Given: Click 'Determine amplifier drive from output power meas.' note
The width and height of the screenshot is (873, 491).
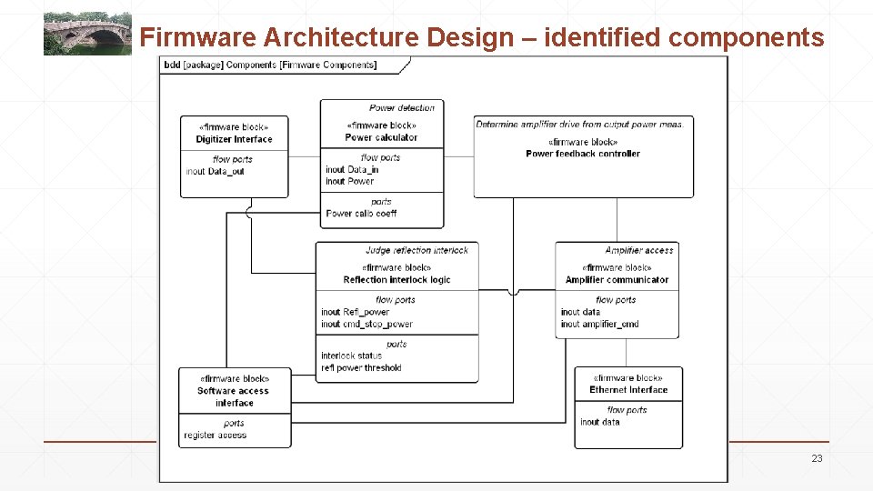Looking at the screenshot, I should [579, 125].
